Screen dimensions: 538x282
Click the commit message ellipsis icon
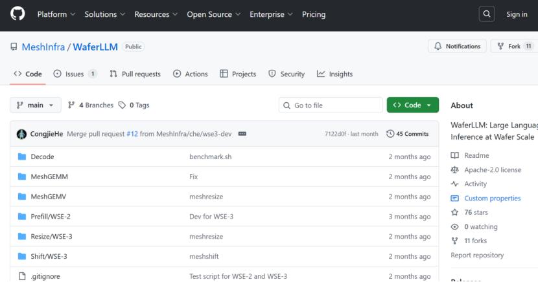tap(242, 134)
